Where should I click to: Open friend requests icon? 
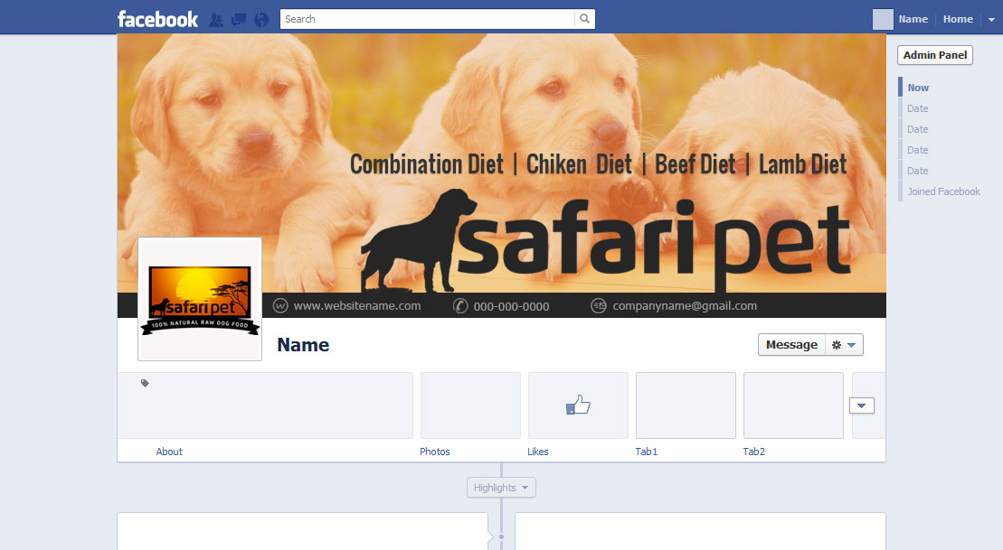(x=216, y=20)
